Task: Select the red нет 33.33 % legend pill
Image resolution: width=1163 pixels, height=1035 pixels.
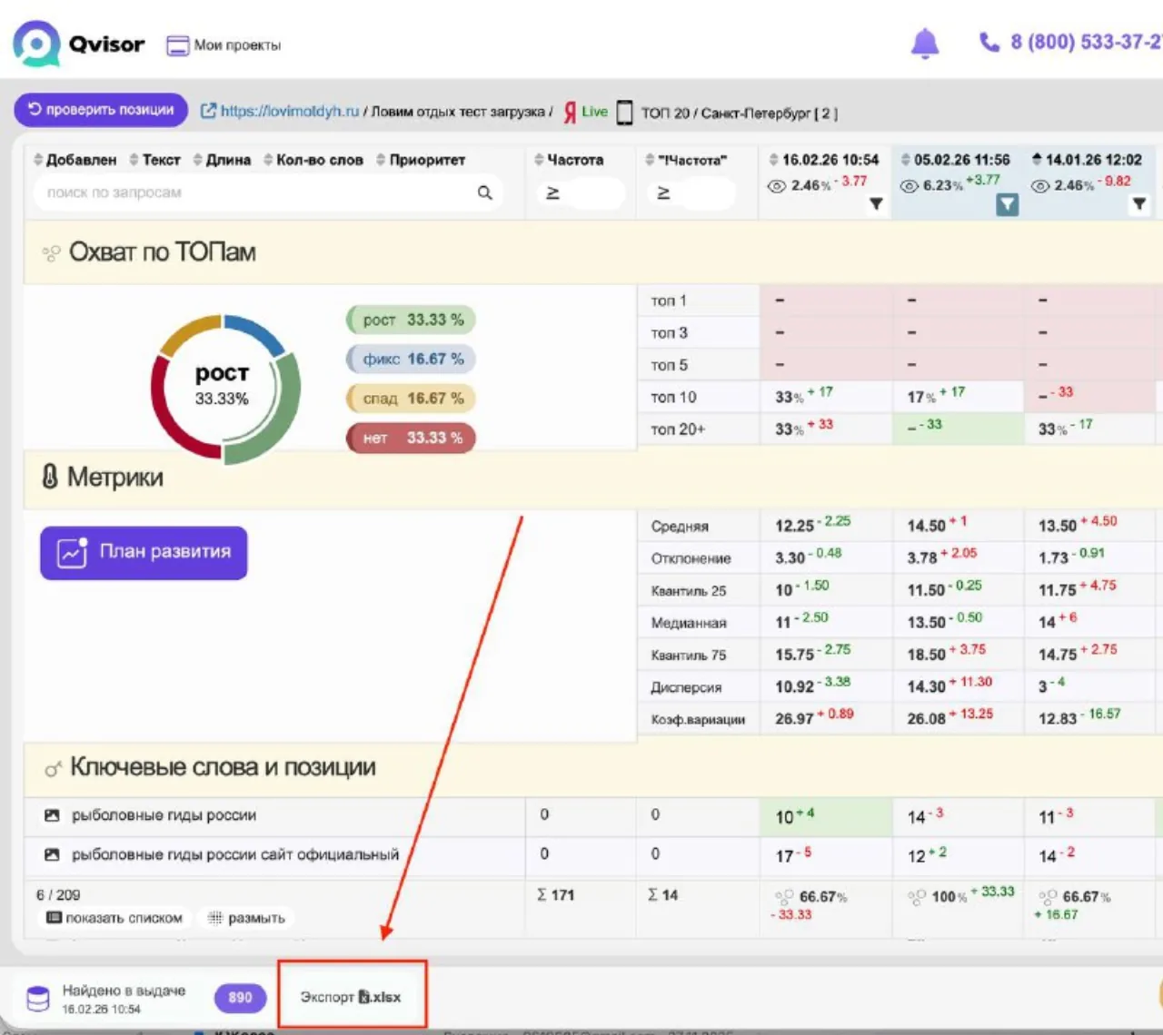Action: [412, 438]
